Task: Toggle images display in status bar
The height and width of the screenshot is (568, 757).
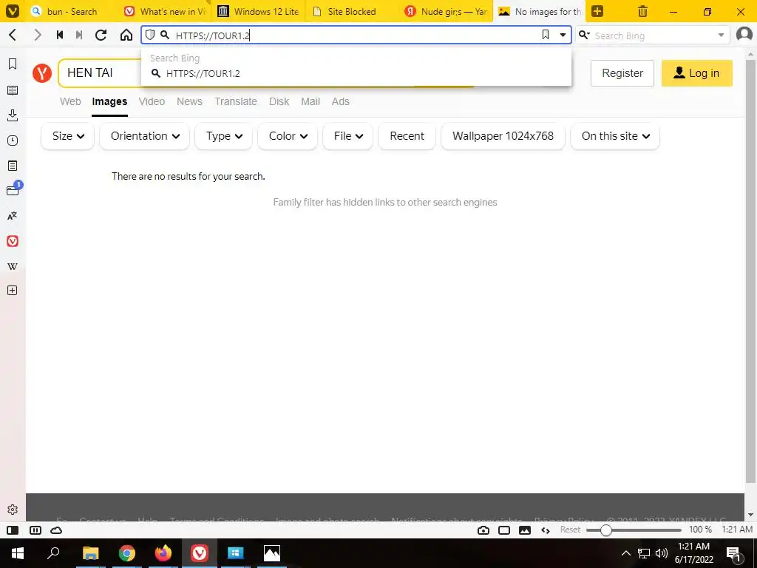Action: (525, 530)
